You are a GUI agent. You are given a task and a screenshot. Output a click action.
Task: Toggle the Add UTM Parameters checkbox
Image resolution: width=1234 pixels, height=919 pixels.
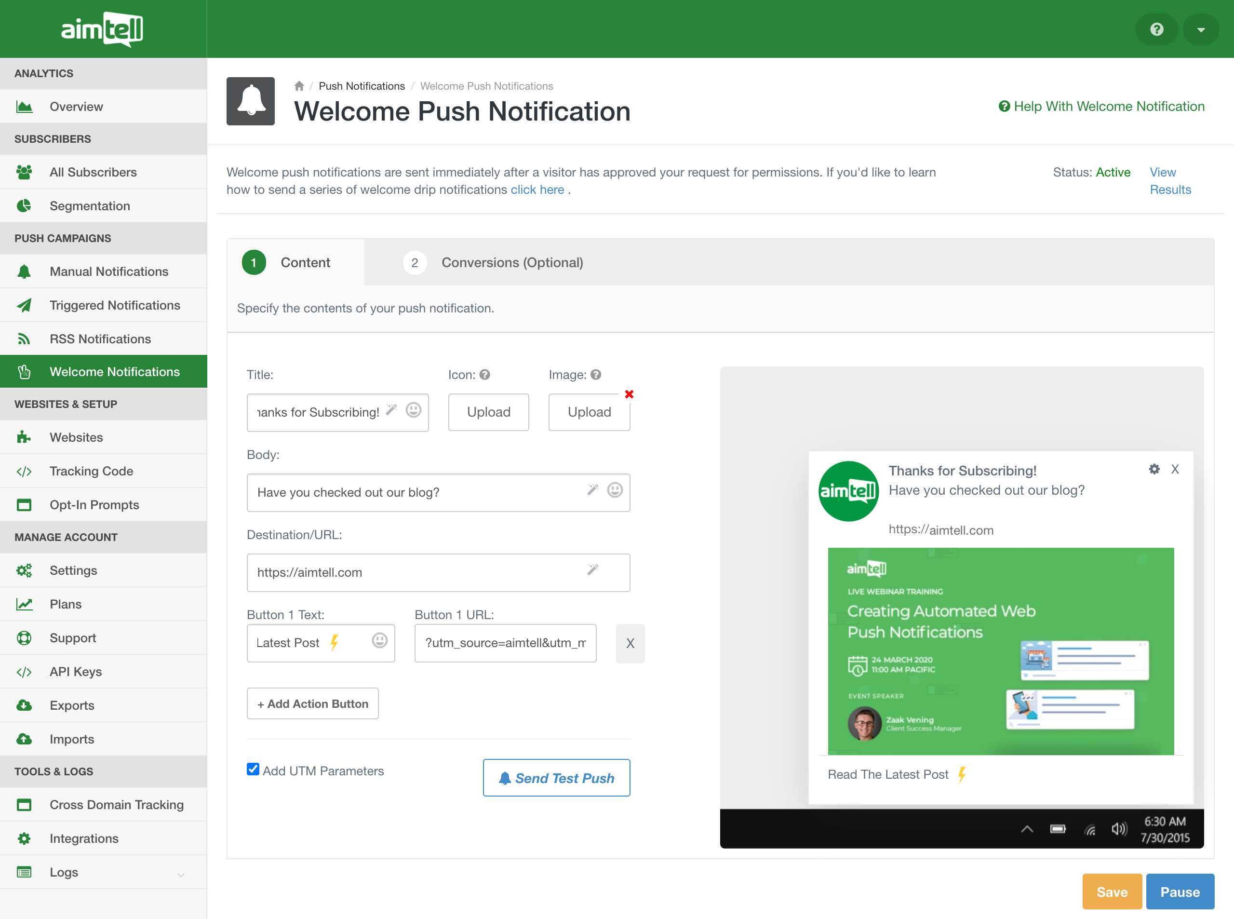pyautogui.click(x=253, y=770)
